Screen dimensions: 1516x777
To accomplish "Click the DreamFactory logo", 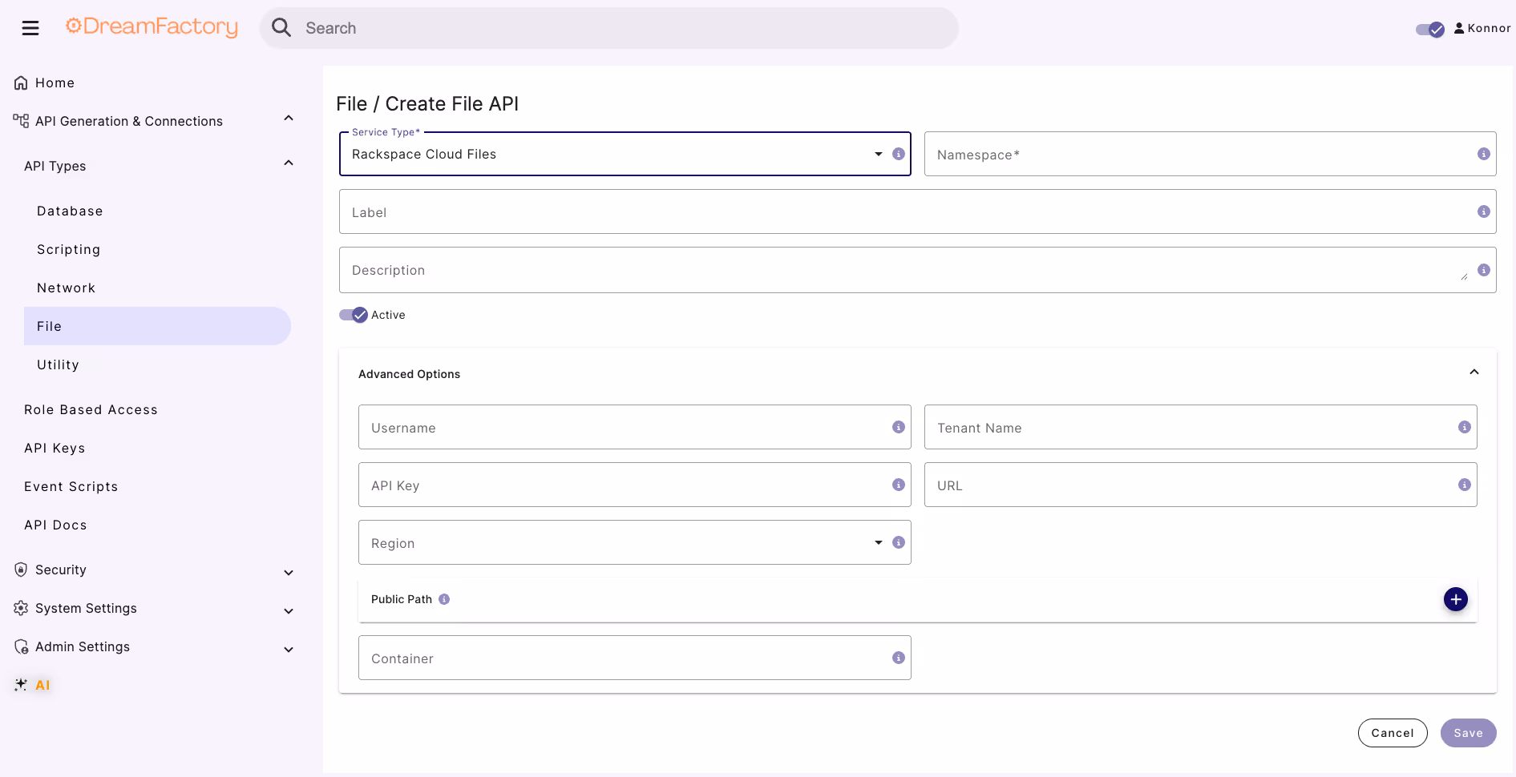I will pyautogui.click(x=152, y=27).
